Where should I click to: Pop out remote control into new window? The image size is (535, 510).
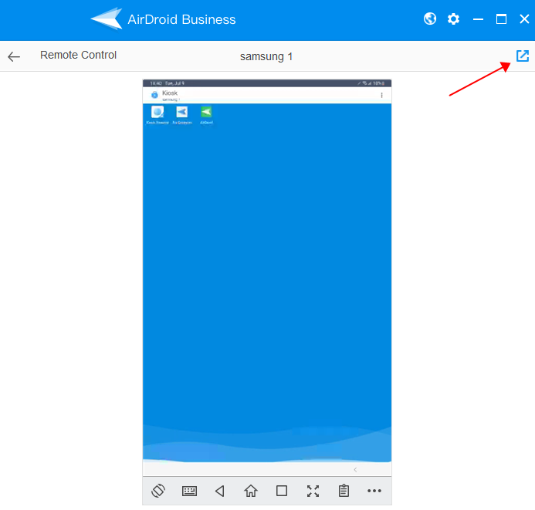point(523,56)
